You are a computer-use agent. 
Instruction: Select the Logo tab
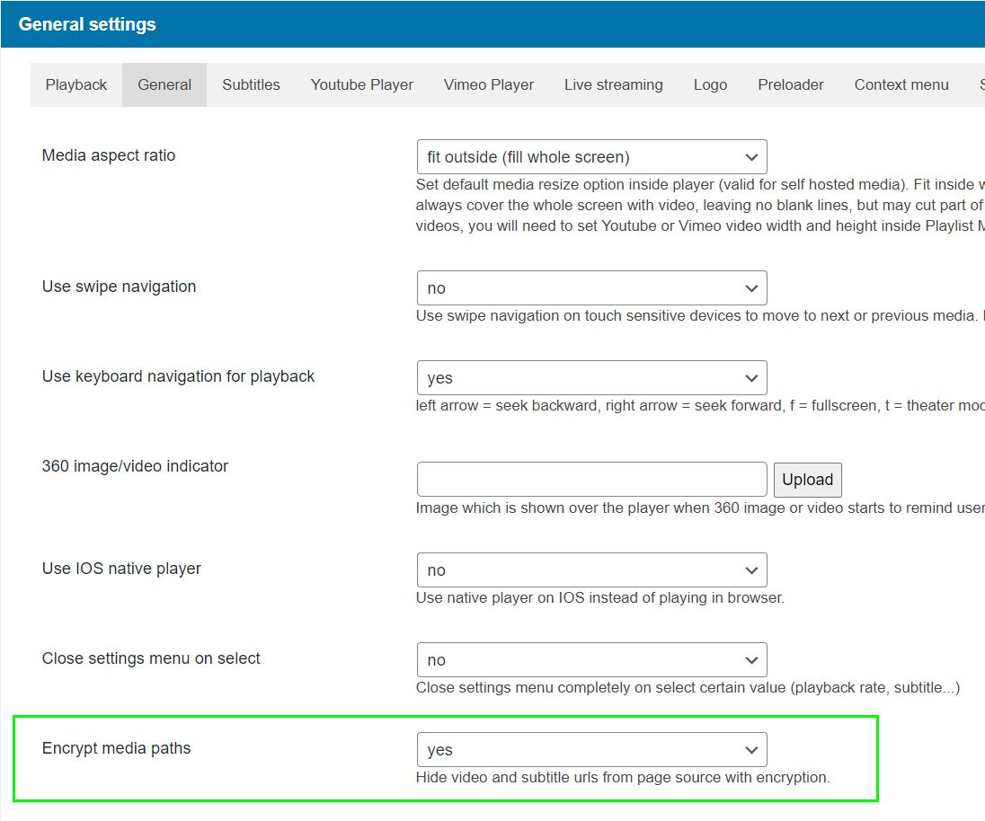tap(710, 85)
